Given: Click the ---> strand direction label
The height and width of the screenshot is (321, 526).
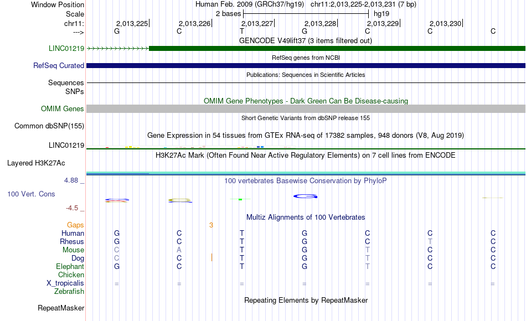Looking at the screenshot, I should click(x=79, y=32).
